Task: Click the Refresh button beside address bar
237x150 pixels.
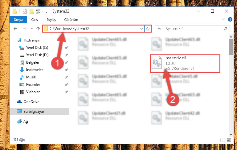Action: click(x=148, y=29)
